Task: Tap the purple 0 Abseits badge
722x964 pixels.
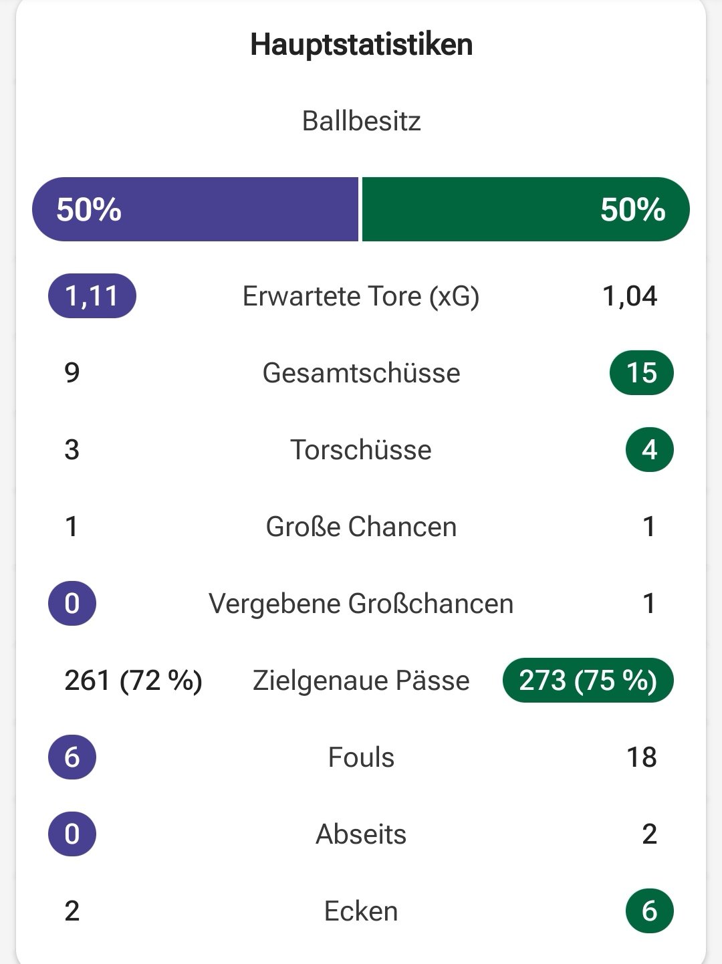Action: [72, 834]
